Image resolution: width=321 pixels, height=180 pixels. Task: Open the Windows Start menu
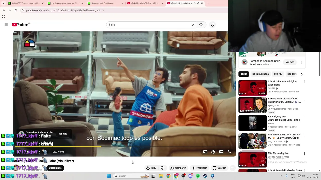pyautogui.click(x=109, y=176)
